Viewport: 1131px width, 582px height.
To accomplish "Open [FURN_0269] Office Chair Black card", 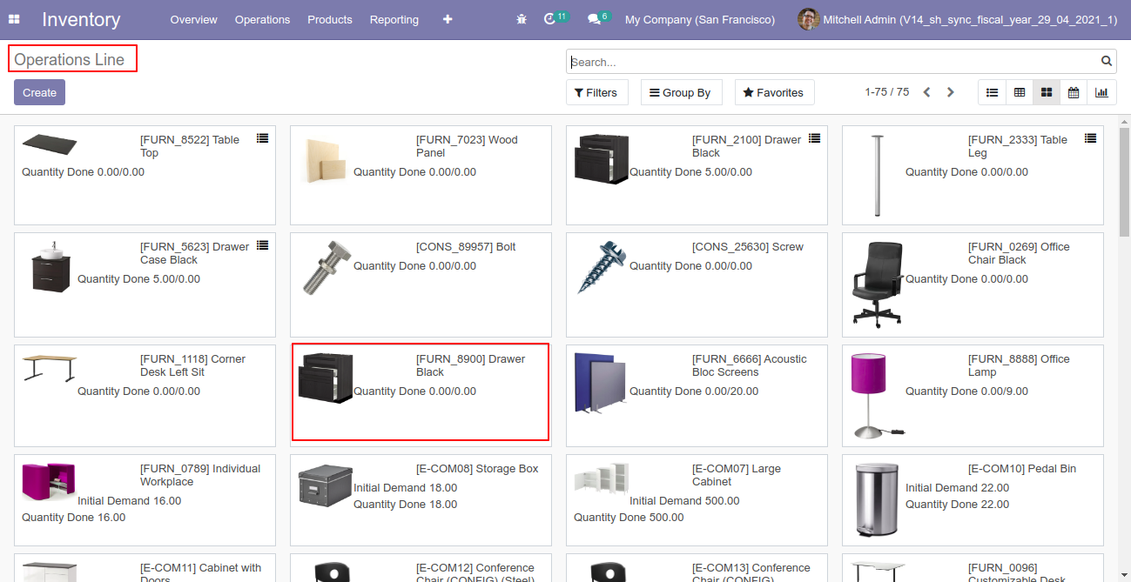I will point(973,284).
